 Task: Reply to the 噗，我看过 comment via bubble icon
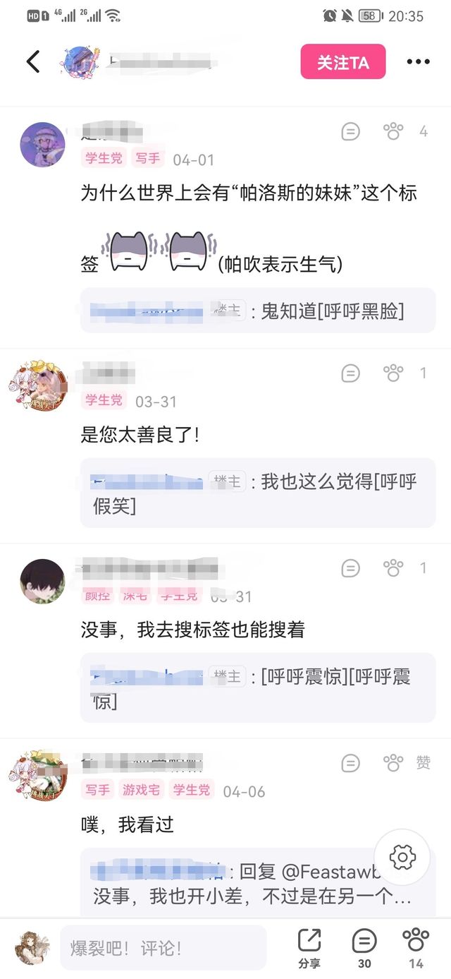(x=350, y=762)
